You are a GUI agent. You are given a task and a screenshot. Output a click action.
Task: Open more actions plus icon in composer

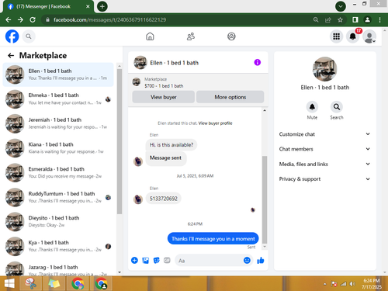(x=134, y=260)
